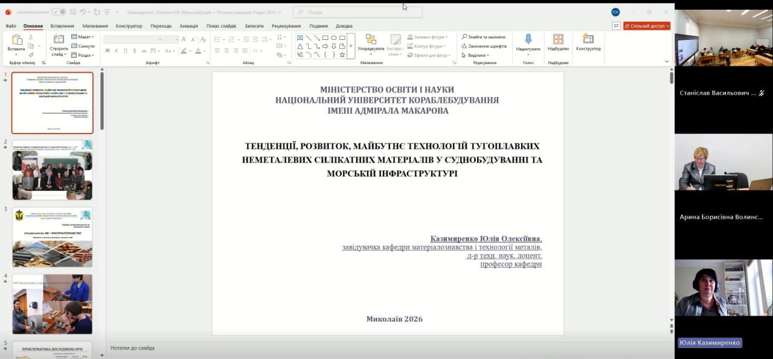
Task: Switch to the Показ слайдів tab
Action: pyautogui.click(x=221, y=26)
